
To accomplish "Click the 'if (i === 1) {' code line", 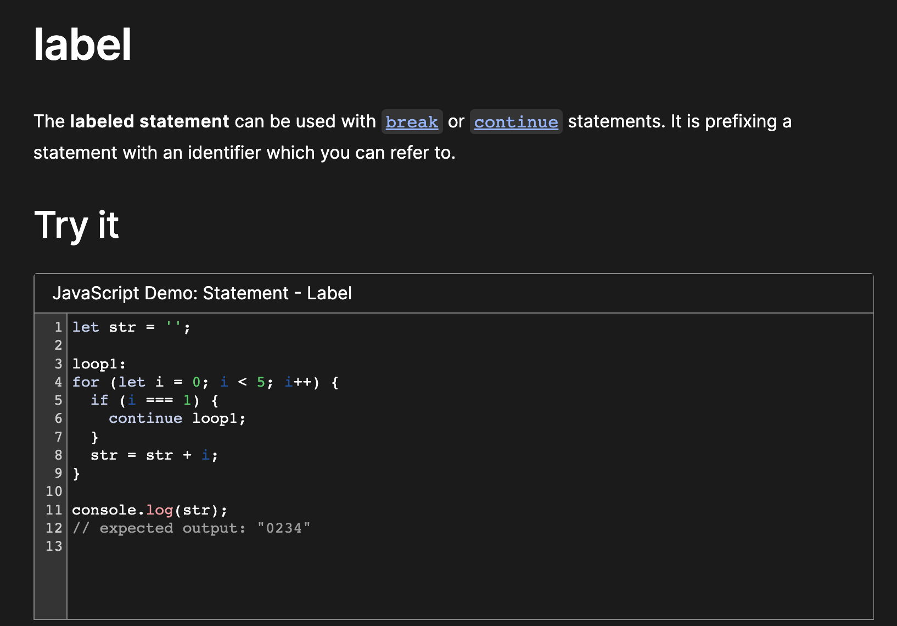I will tap(155, 400).
